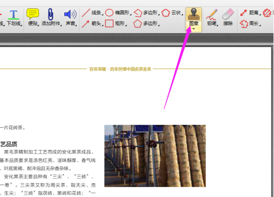Choose the closed pentagon 多边形 tool below
Viewport: 274px width, 197px height.
[x=146, y=23]
